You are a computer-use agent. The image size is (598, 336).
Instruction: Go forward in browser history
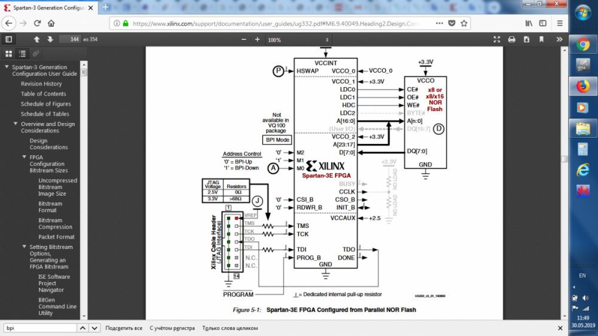click(x=23, y=24)
